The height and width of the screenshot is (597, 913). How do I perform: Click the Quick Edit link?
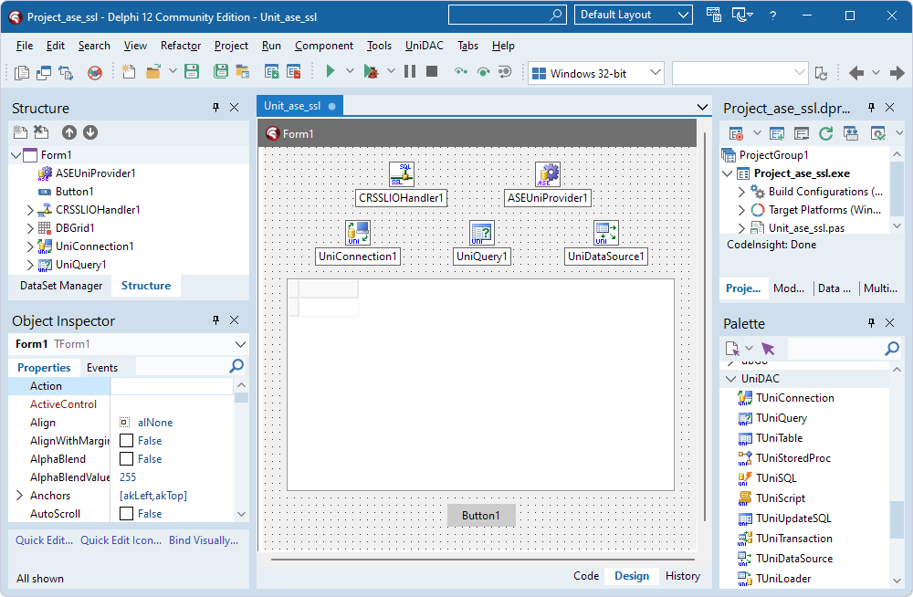tap(42, 540)
